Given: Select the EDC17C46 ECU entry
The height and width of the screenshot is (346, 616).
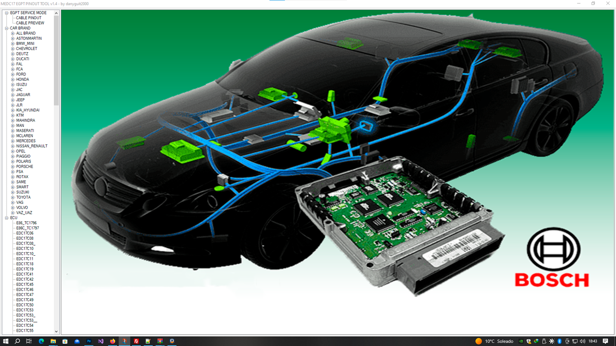Looking at the screenshot, I should click(25, 289).
